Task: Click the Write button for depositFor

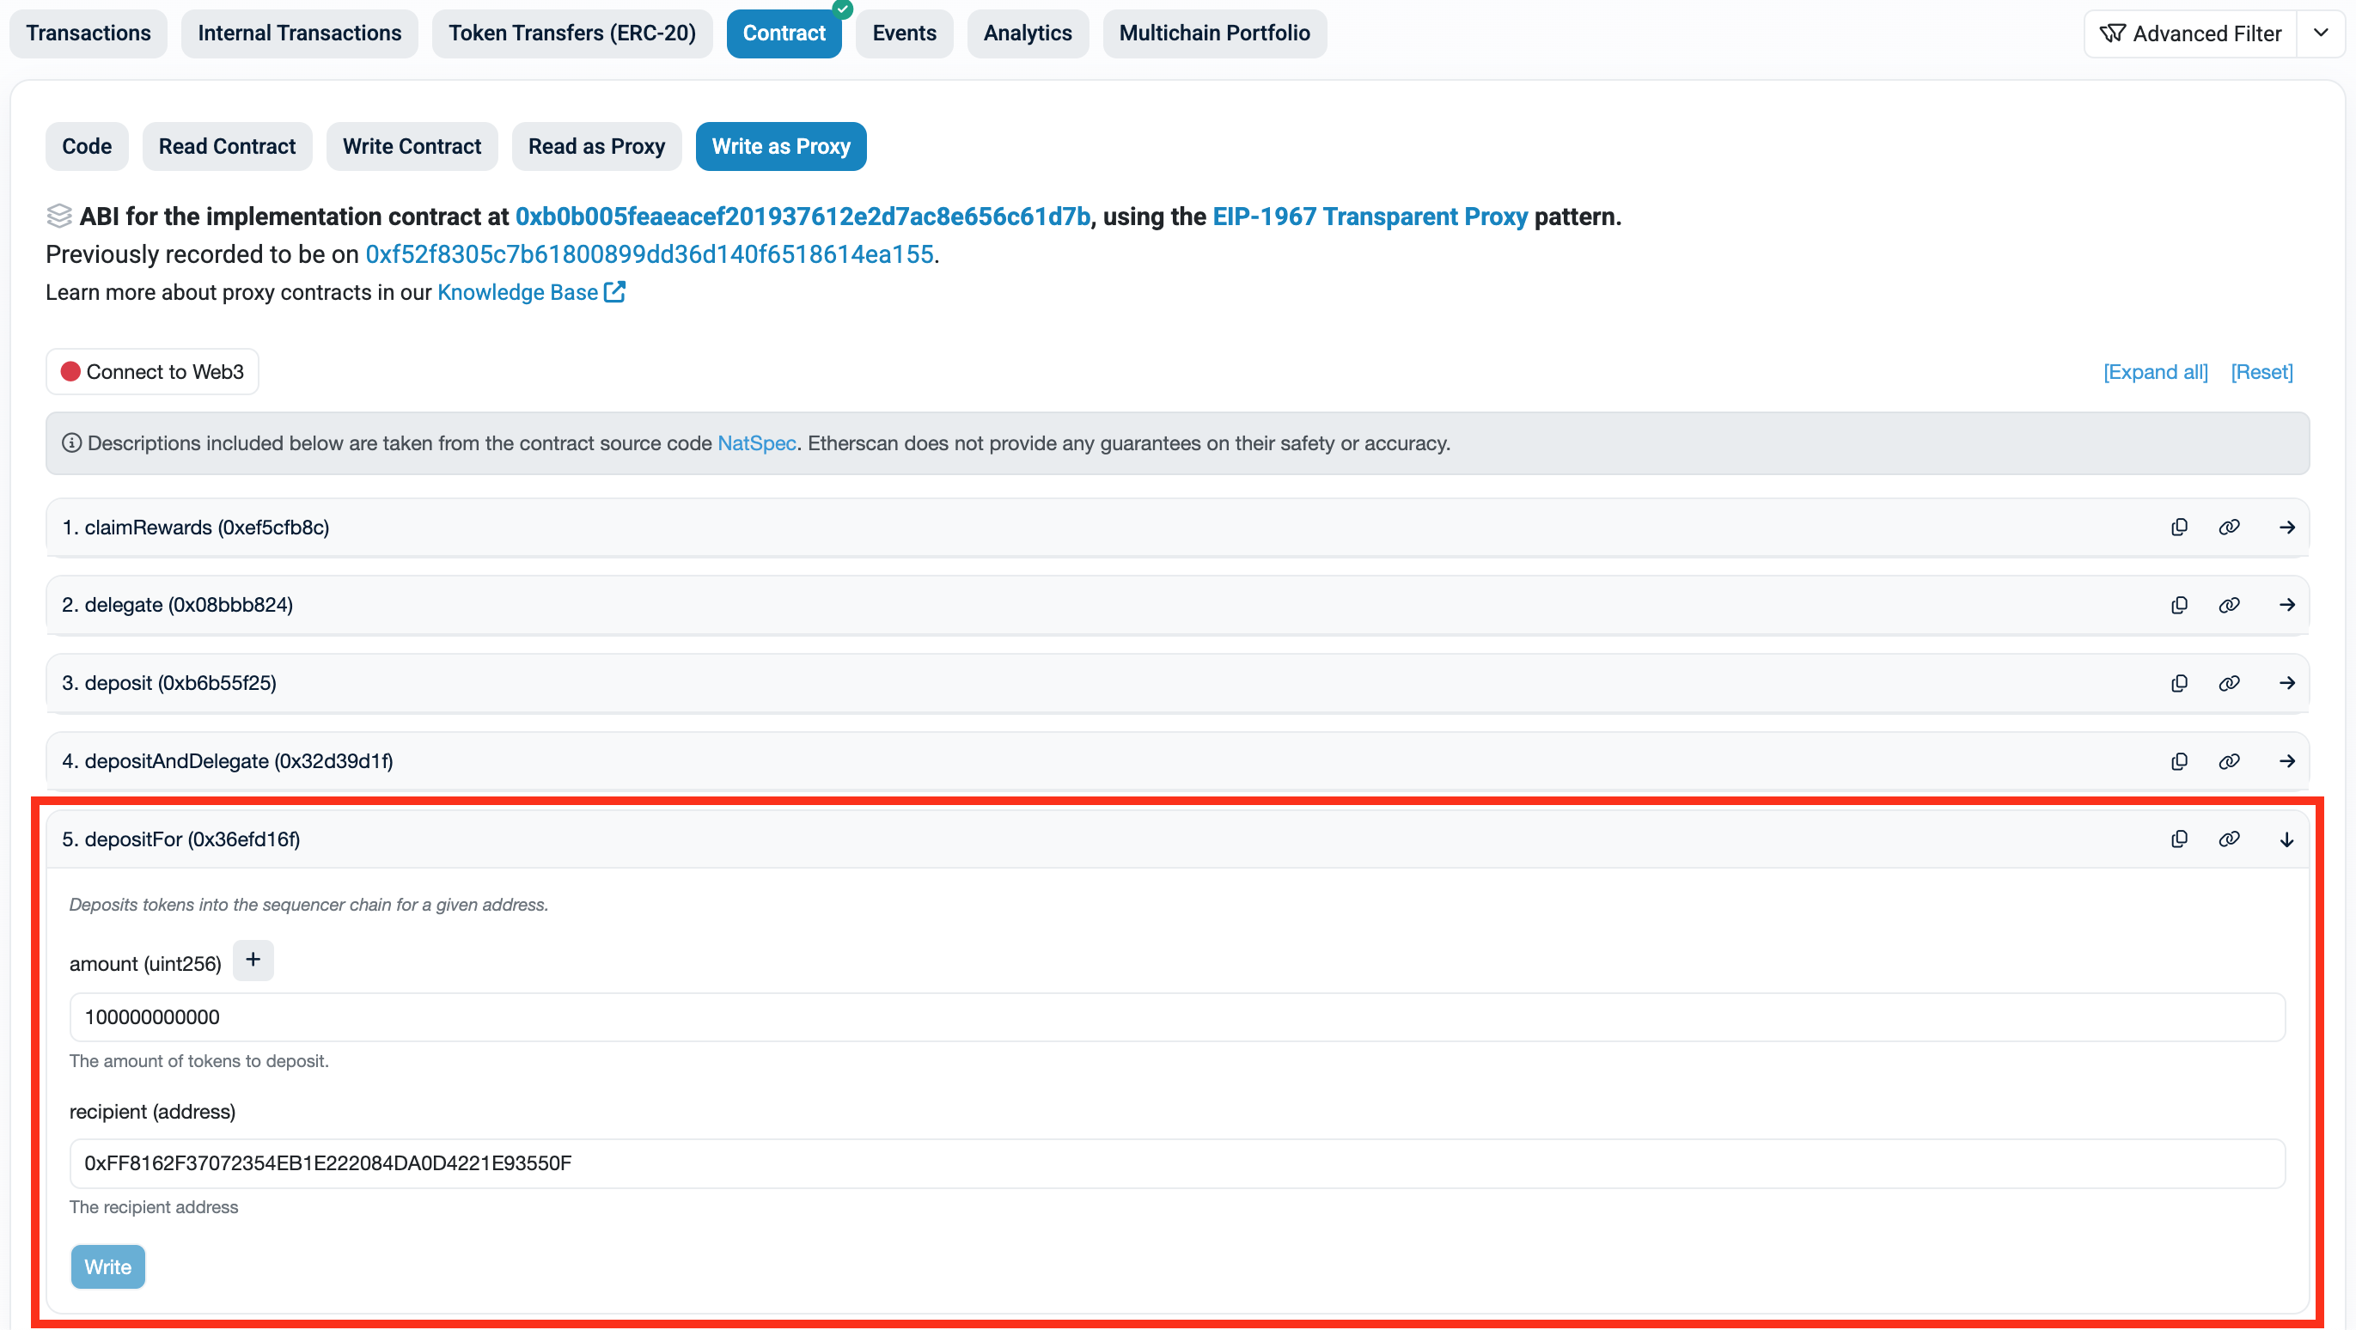Action: pos(107,1267)
